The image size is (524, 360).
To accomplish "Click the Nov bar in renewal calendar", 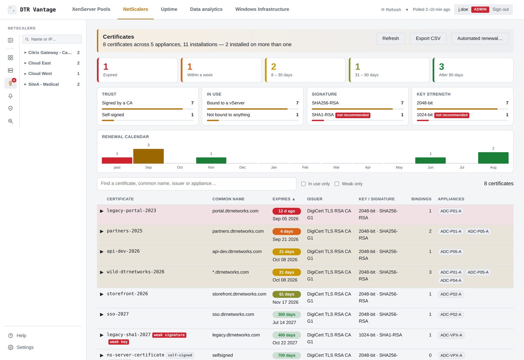I will pos(211,160).
